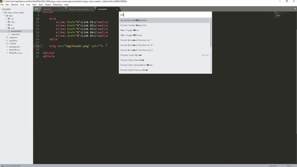
Task: Click the LICENSE file icon
Action: pos(7,44)
